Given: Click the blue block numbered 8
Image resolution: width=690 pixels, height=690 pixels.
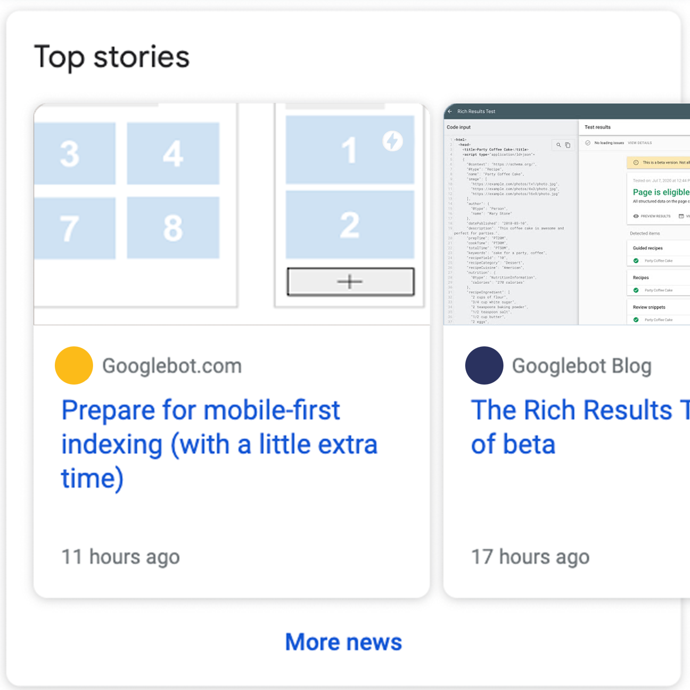Looking at the screenshot, I should 173,228.
